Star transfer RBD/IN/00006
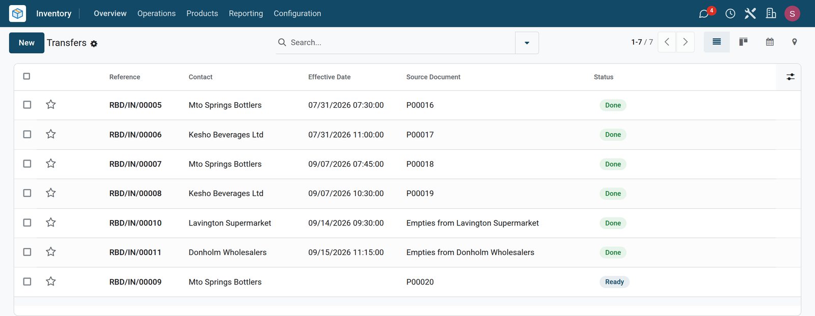The height and width of the screenshot is (316, 815). 51,134
